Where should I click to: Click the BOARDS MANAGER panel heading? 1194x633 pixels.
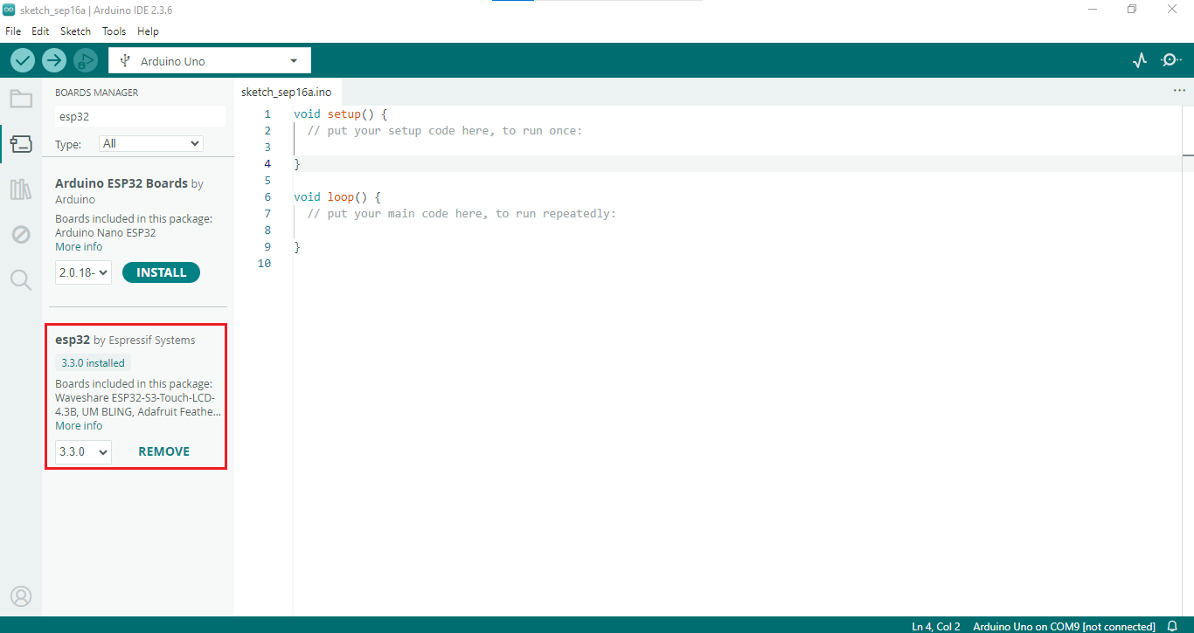96,93
